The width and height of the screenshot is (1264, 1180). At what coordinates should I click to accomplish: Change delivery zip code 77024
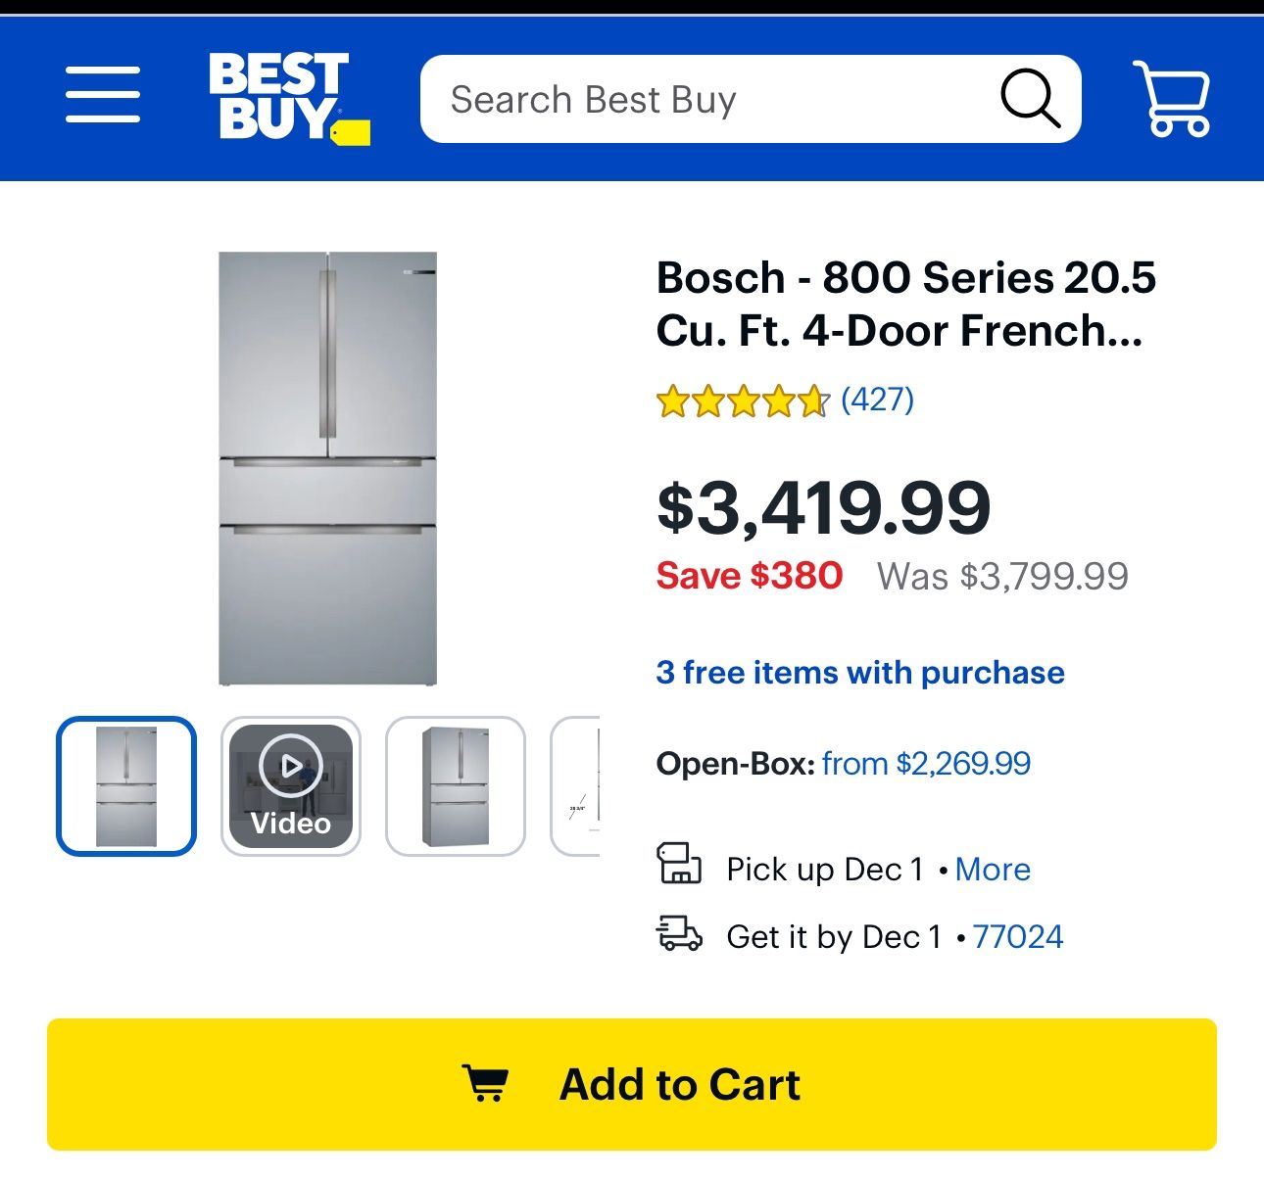(1019, 936)
